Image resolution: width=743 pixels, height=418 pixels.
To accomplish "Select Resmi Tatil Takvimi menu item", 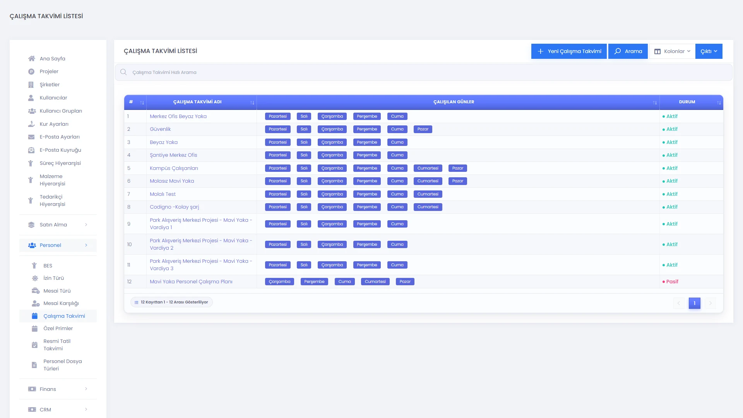I will pos(57,345).
